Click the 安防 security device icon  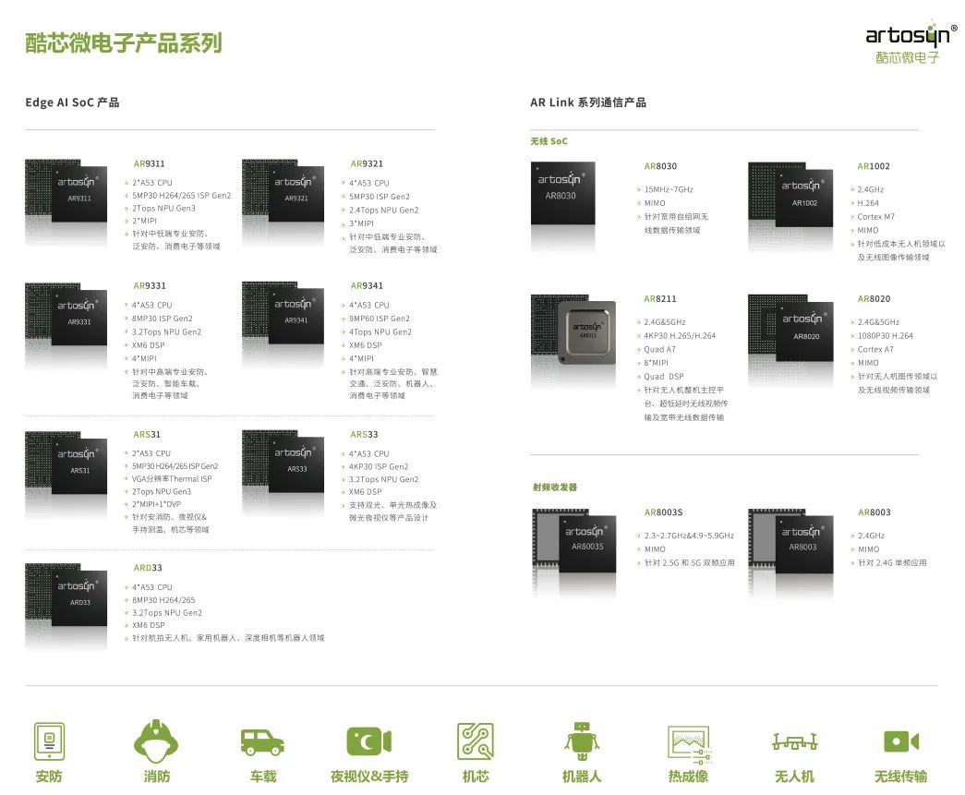[49, 741]
